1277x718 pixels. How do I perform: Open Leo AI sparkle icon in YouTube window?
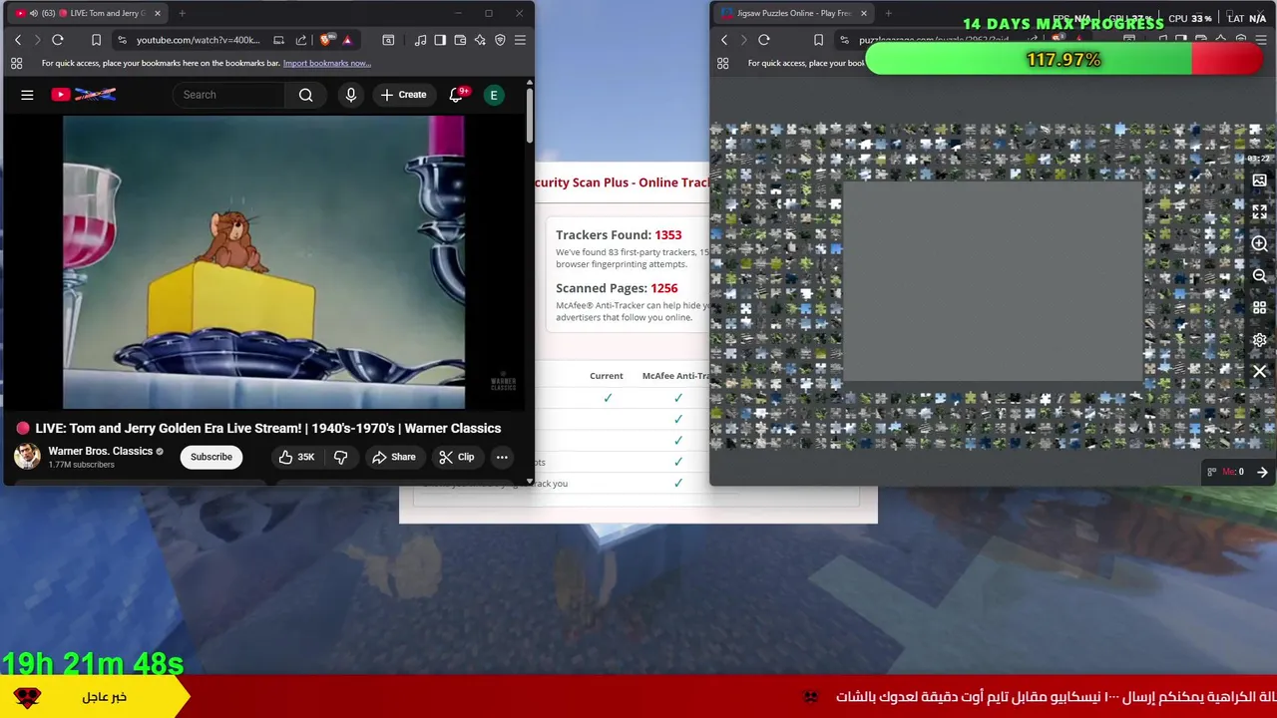pyautogui.click(x=480, y=40)
